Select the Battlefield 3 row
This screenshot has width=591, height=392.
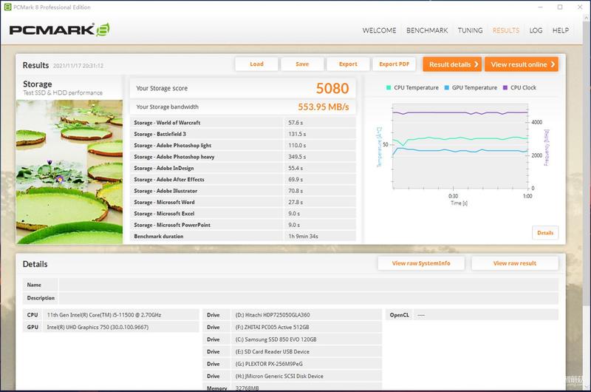click(x=243, y=134)
